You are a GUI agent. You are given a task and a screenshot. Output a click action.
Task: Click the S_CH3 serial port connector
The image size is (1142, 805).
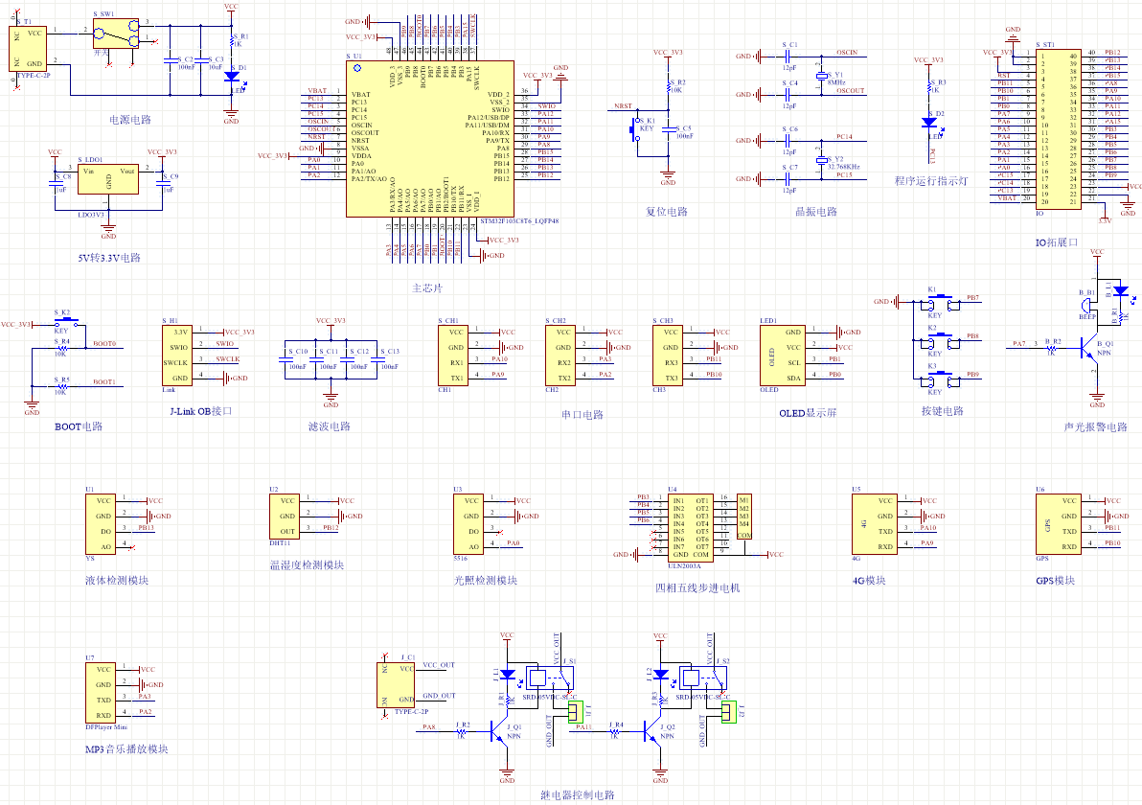point(668,355)
